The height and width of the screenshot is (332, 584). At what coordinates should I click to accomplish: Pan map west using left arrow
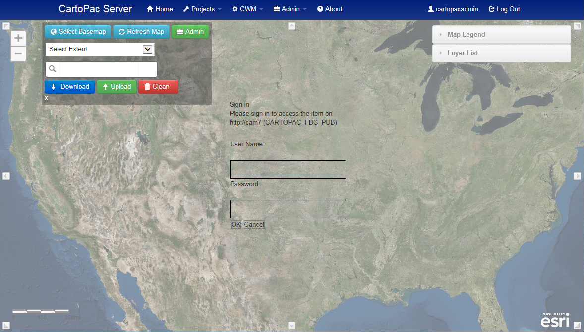(x=6, y=176)
